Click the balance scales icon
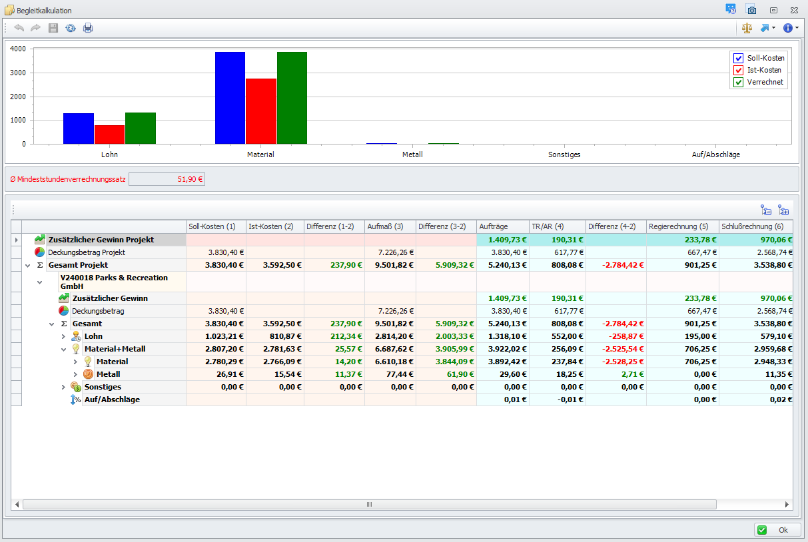The image size is (808, 542). point(747,28)
